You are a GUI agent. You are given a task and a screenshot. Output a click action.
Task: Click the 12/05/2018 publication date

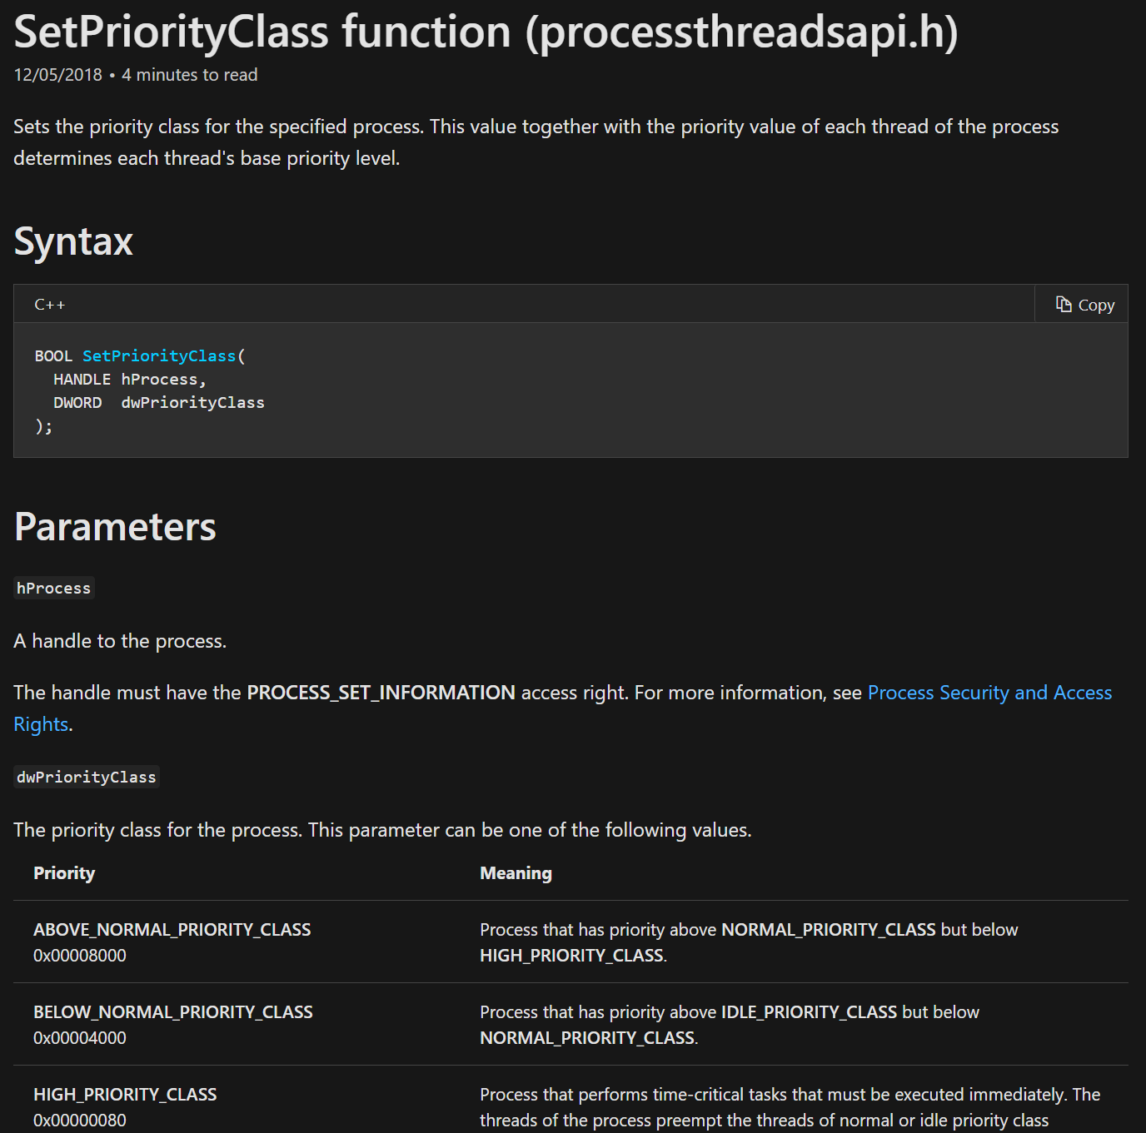click(57, 75)
